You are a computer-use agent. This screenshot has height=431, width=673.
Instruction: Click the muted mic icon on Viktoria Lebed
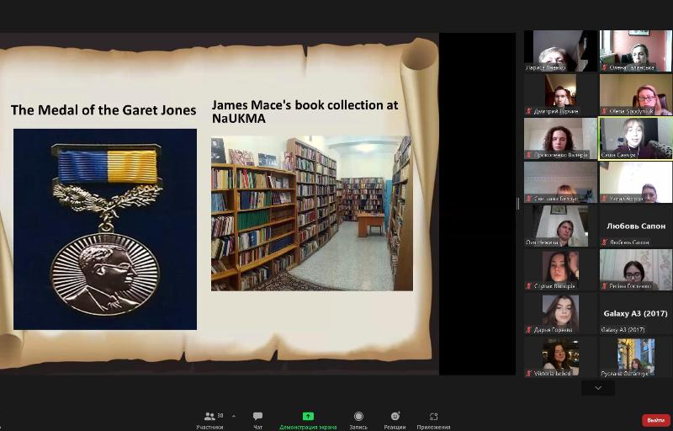click(529, 373)
